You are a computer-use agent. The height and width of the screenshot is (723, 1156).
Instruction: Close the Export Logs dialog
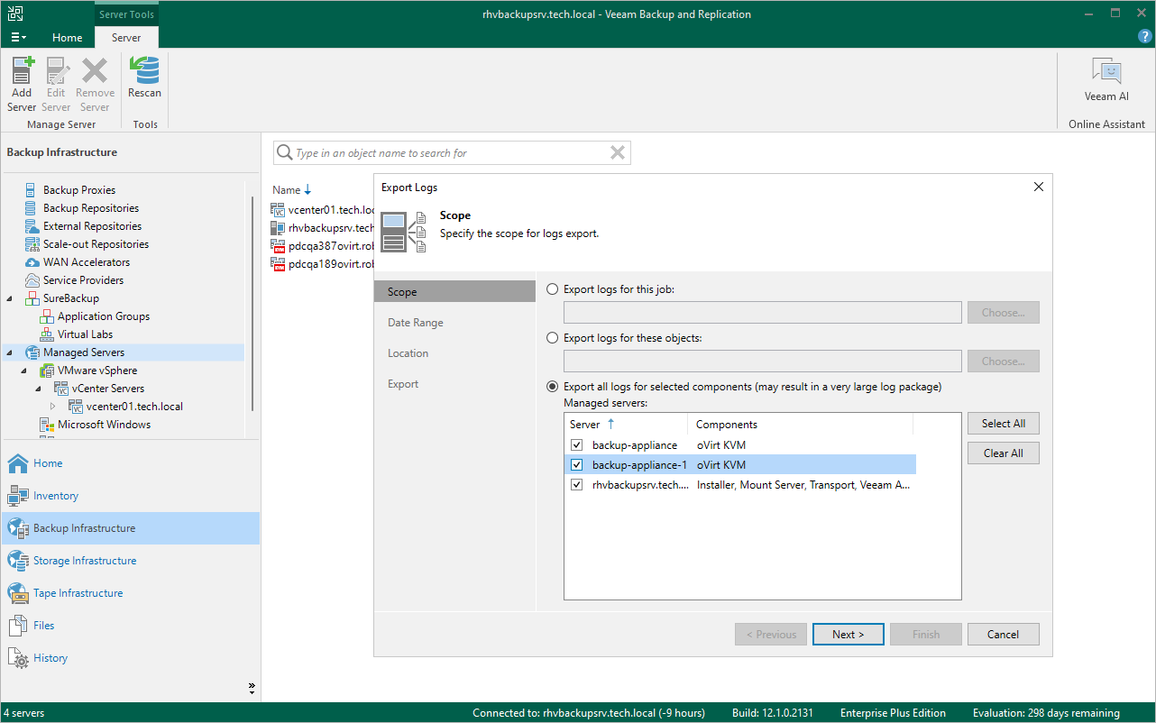coord(1038,187)
